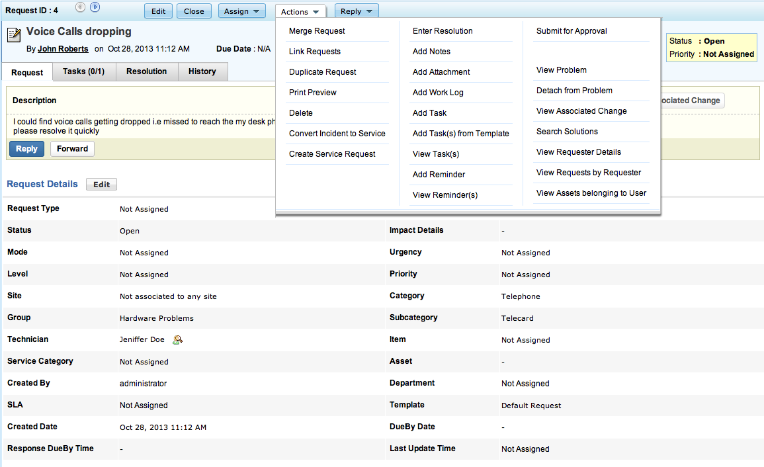764x467 pixels.
Task: Click the blue Reply button under description
Action: (27, 149)
